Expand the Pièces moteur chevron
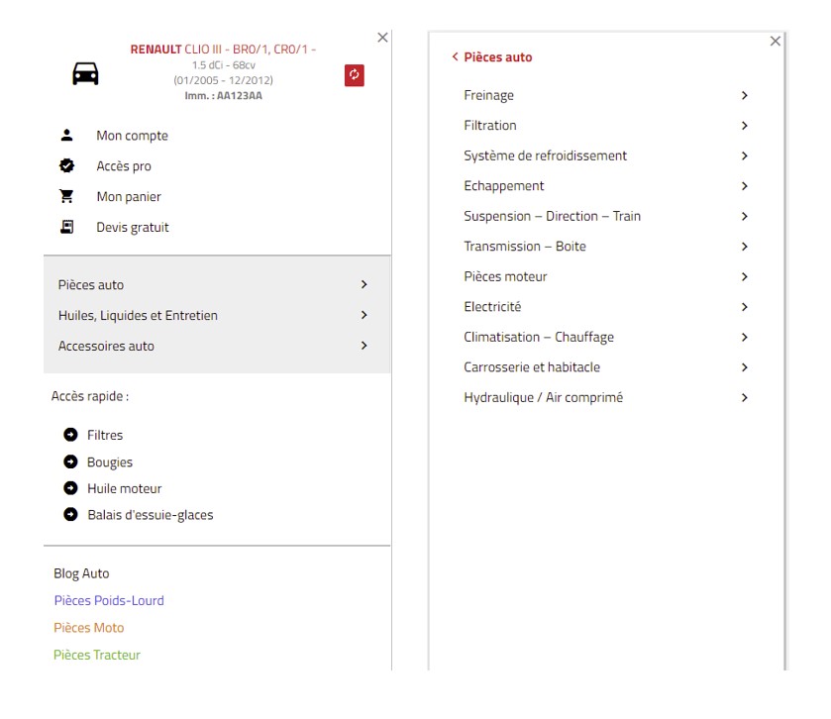 coord(745,276)
